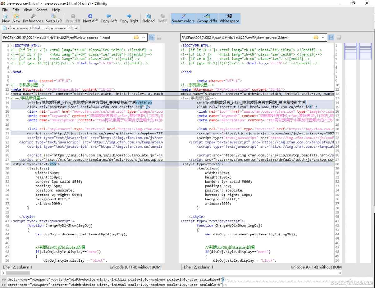Click the Rediff toolbar button

pos(162,18)
